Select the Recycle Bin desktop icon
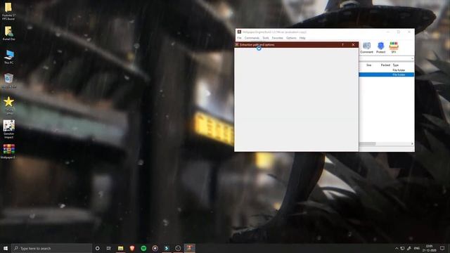The height and width of the screenshot is (253, 450). pos(9,81)
